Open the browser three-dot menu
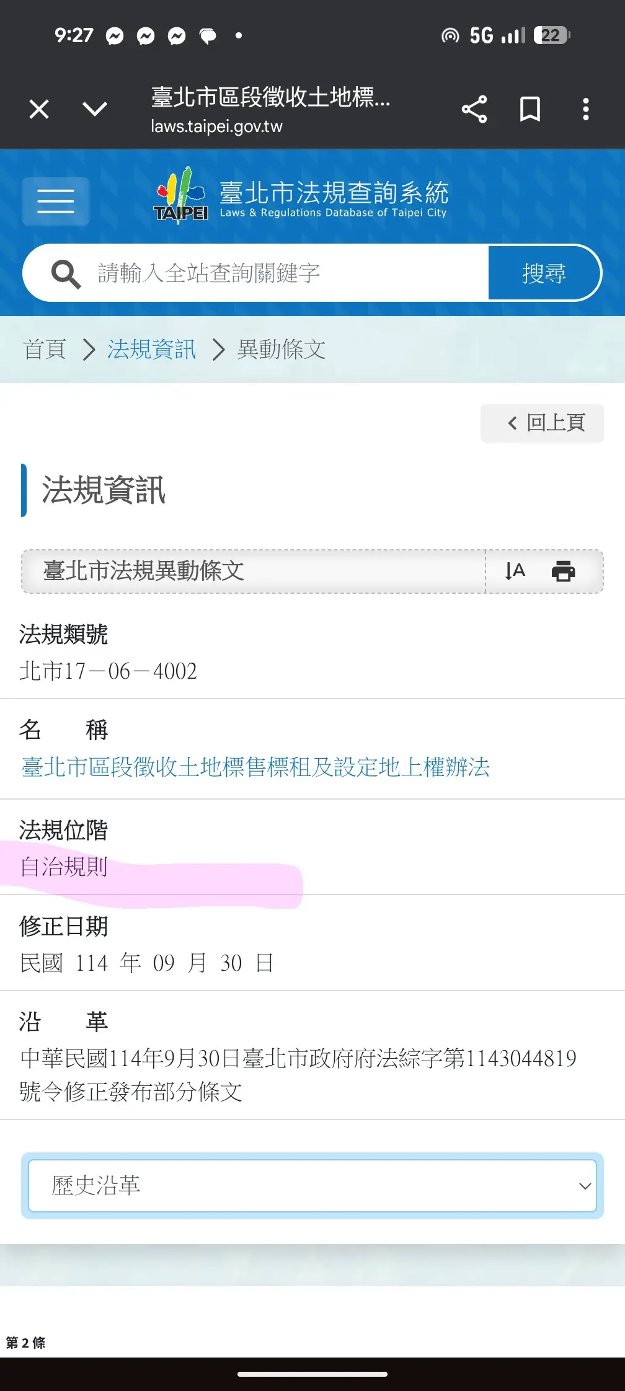 click(585, 110)
